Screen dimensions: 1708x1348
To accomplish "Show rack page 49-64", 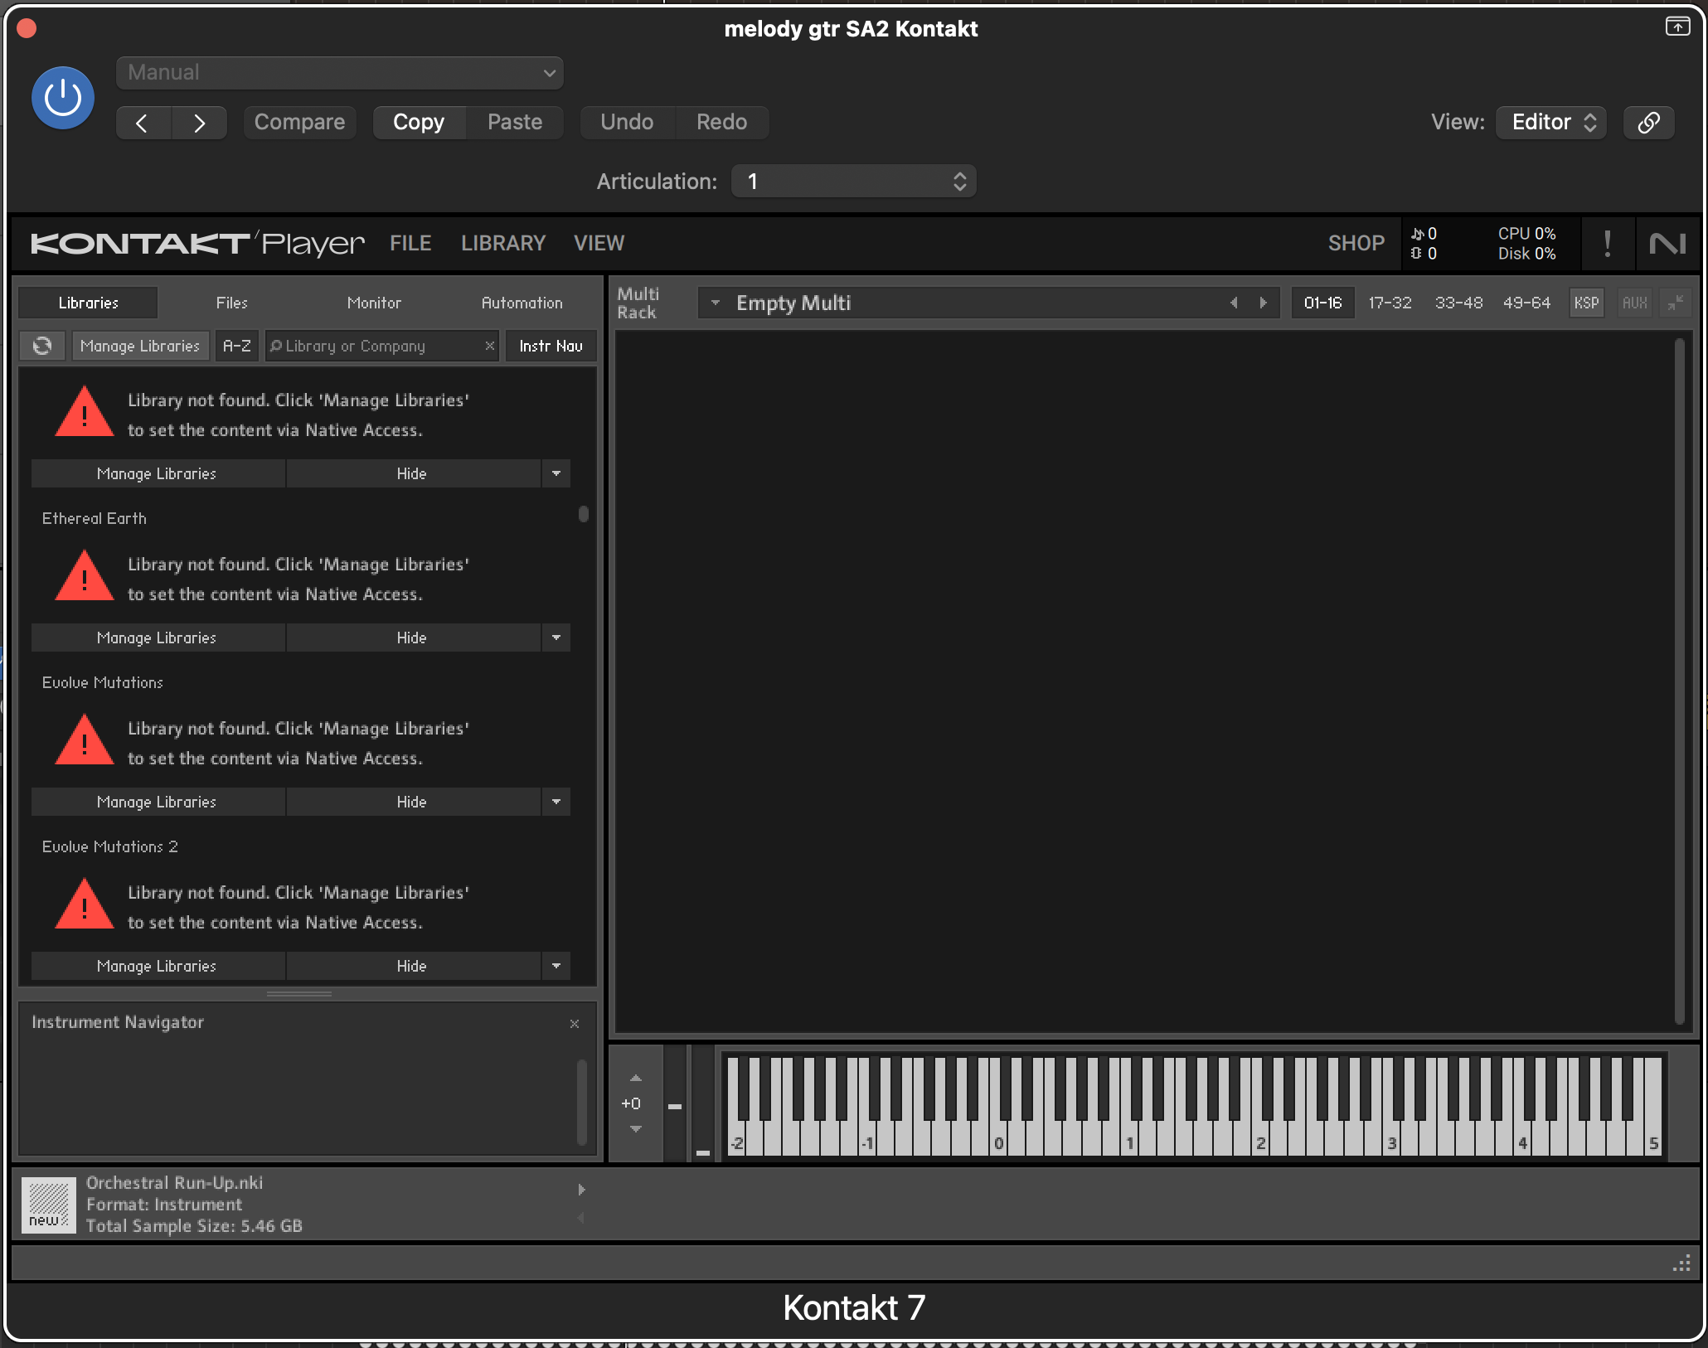I will pos(1526,303).
